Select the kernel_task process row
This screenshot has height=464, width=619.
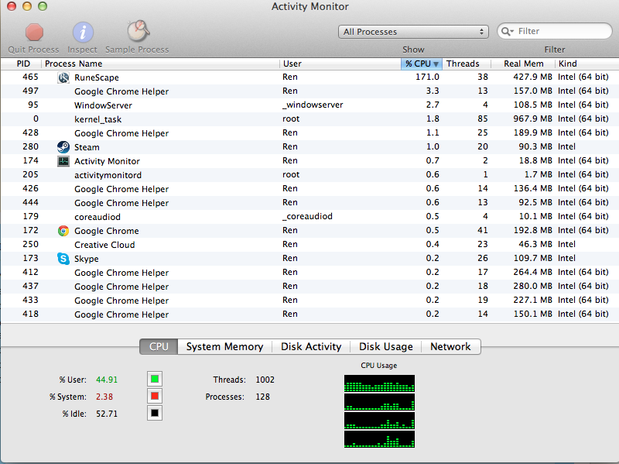coord(309,119)
